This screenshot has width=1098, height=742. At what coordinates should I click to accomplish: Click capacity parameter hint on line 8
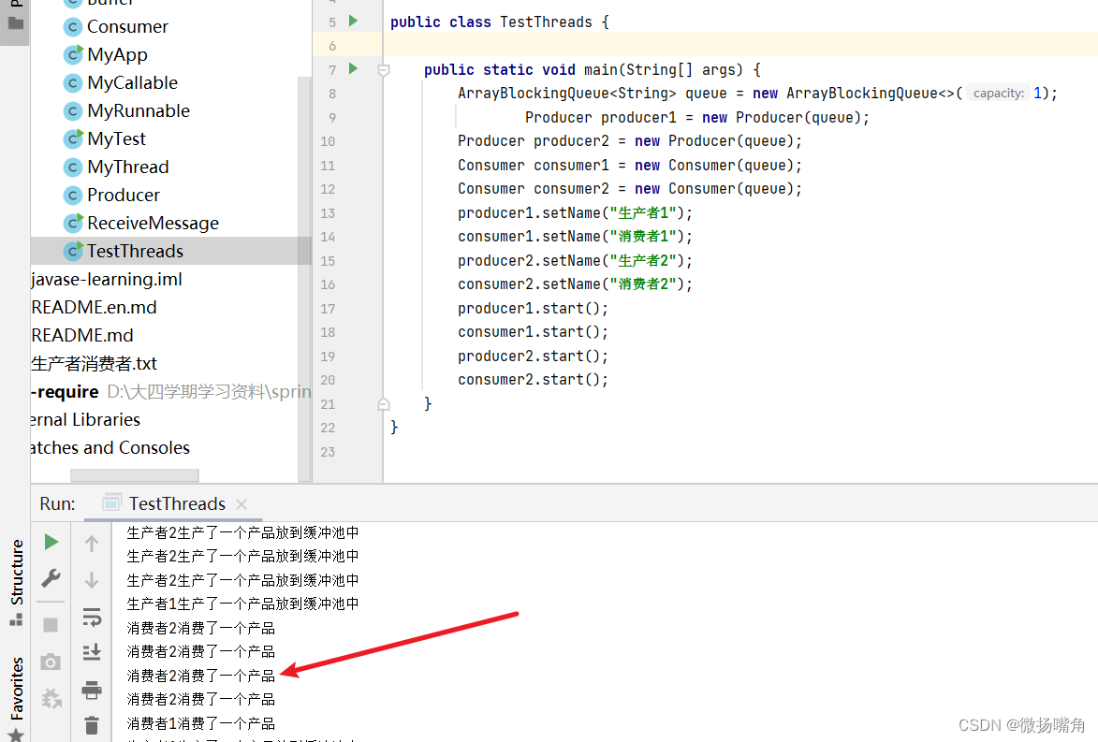pyautogui.click(x=998, y=93)
